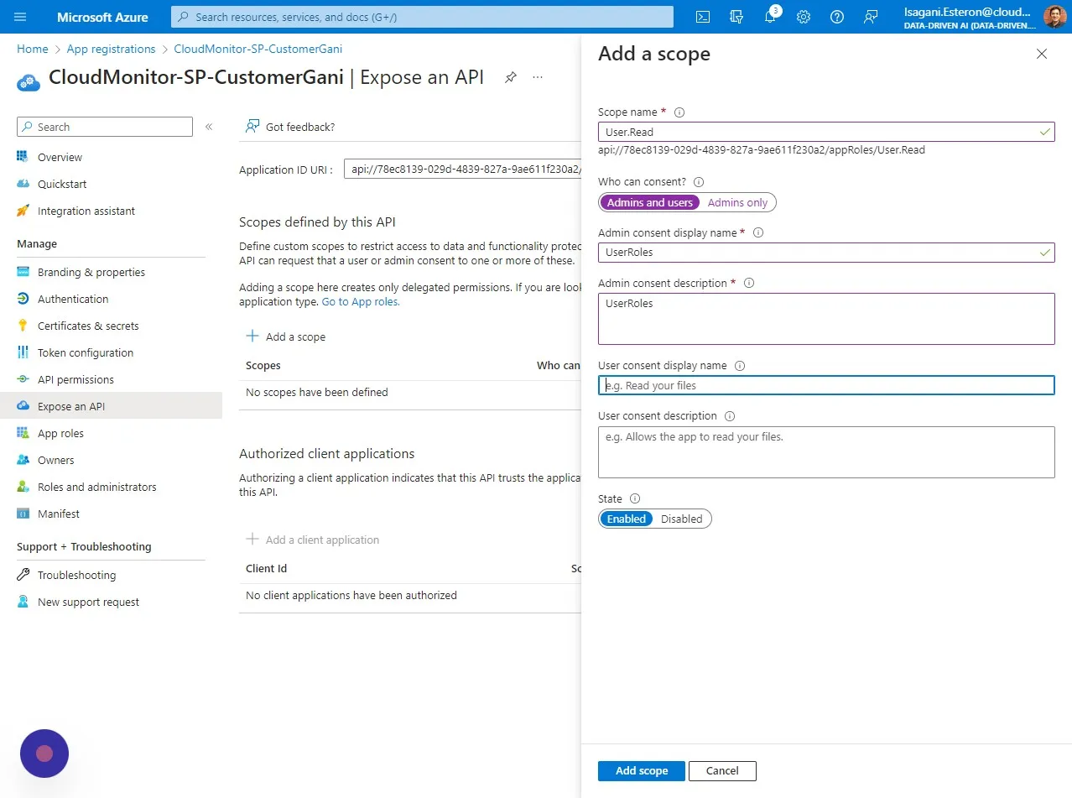Image resolution: width=1072 pixels, height=798 pixels.
Task: Click the Application ID URI field
Action: 461,170
